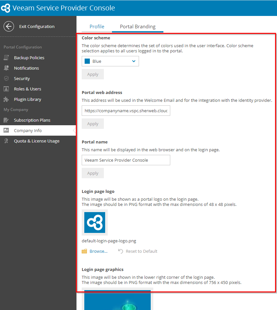Click the Portal web address heading
Screen dimensions: 277x310
coord(102,92)
